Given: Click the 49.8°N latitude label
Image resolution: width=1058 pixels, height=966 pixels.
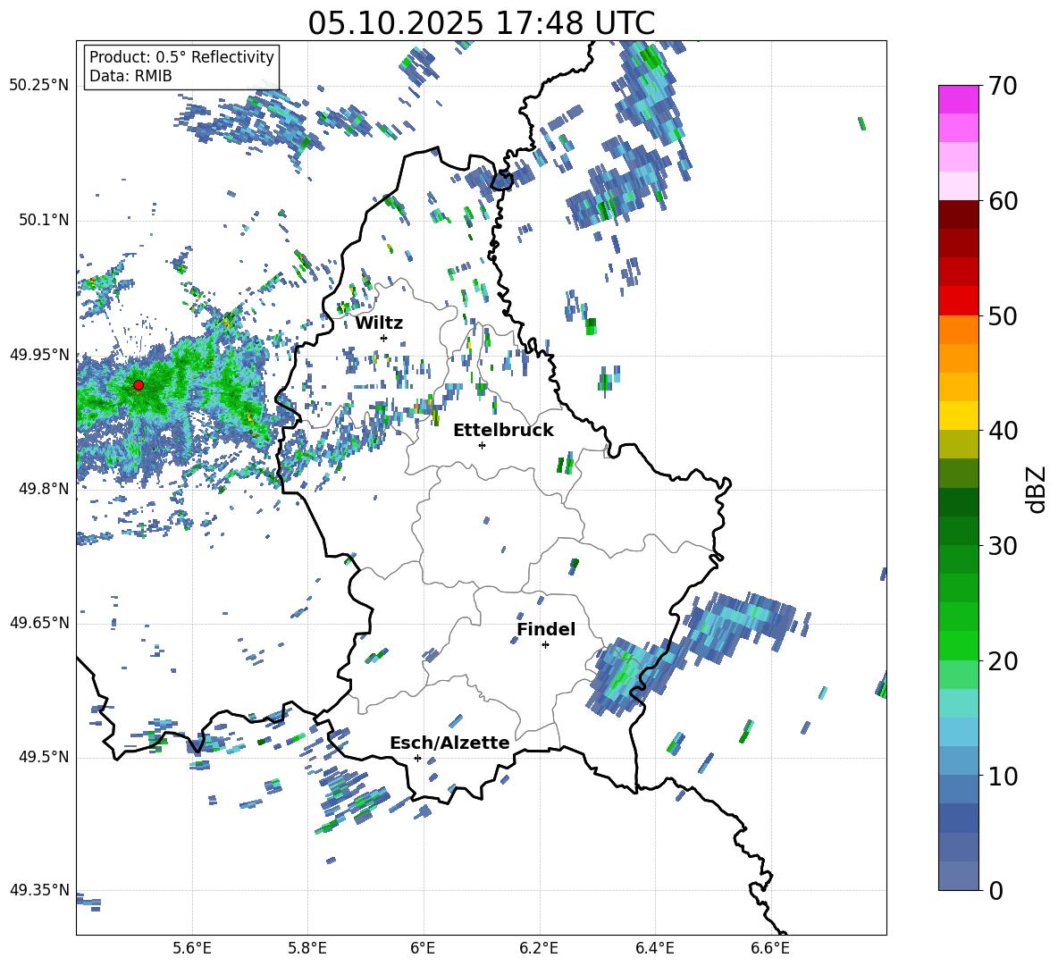Looking at the screenshot, I should pos(44,489).
